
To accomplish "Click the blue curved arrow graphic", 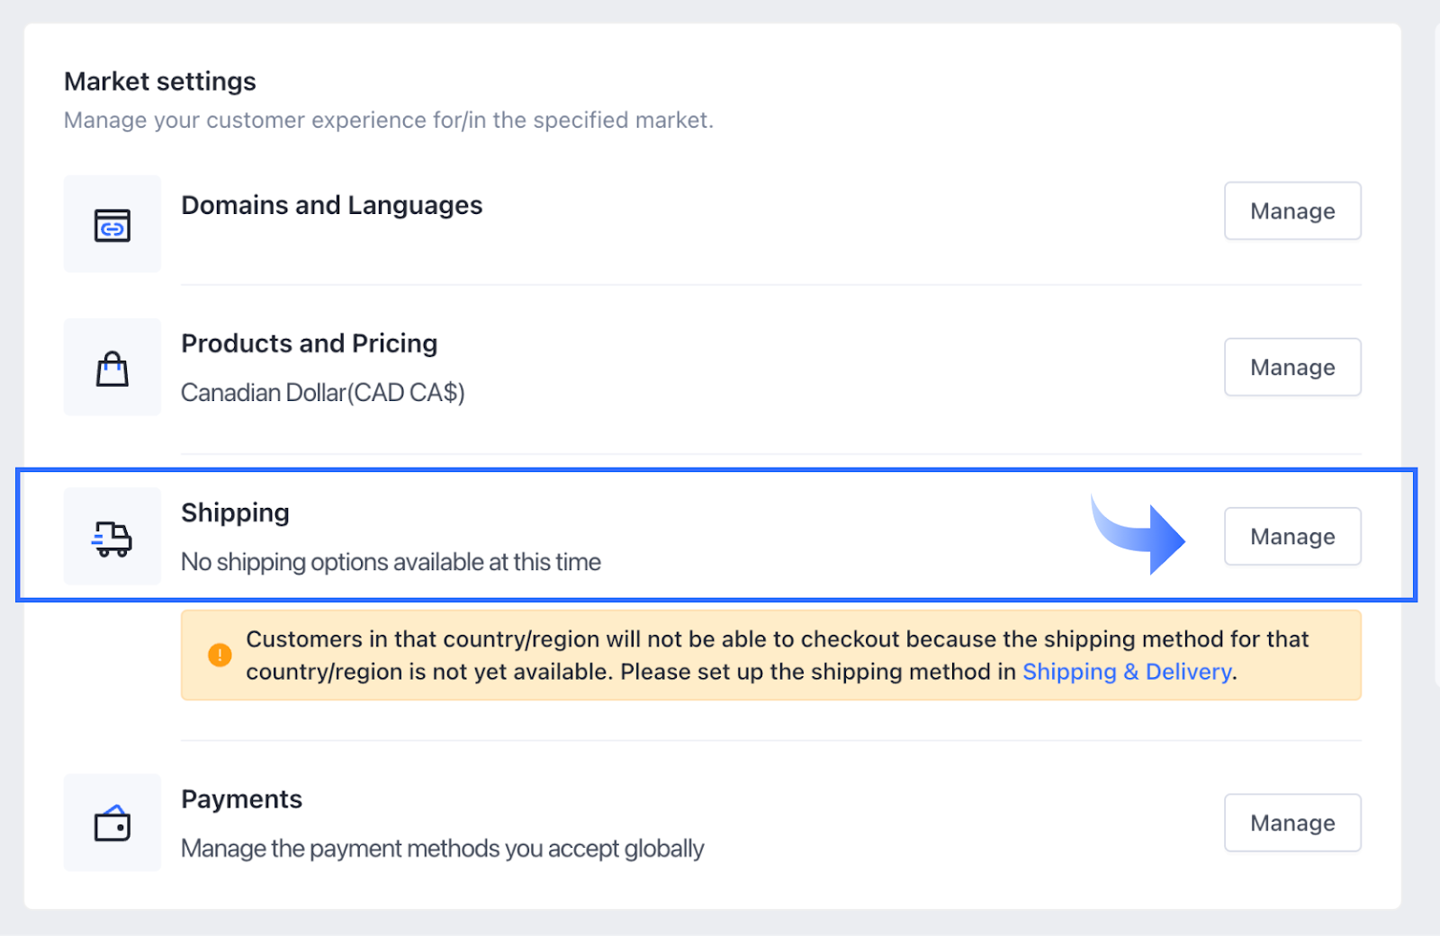I will click(1138, 534).
